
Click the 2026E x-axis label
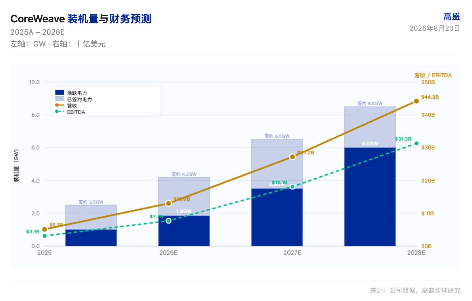click(169, 253)
